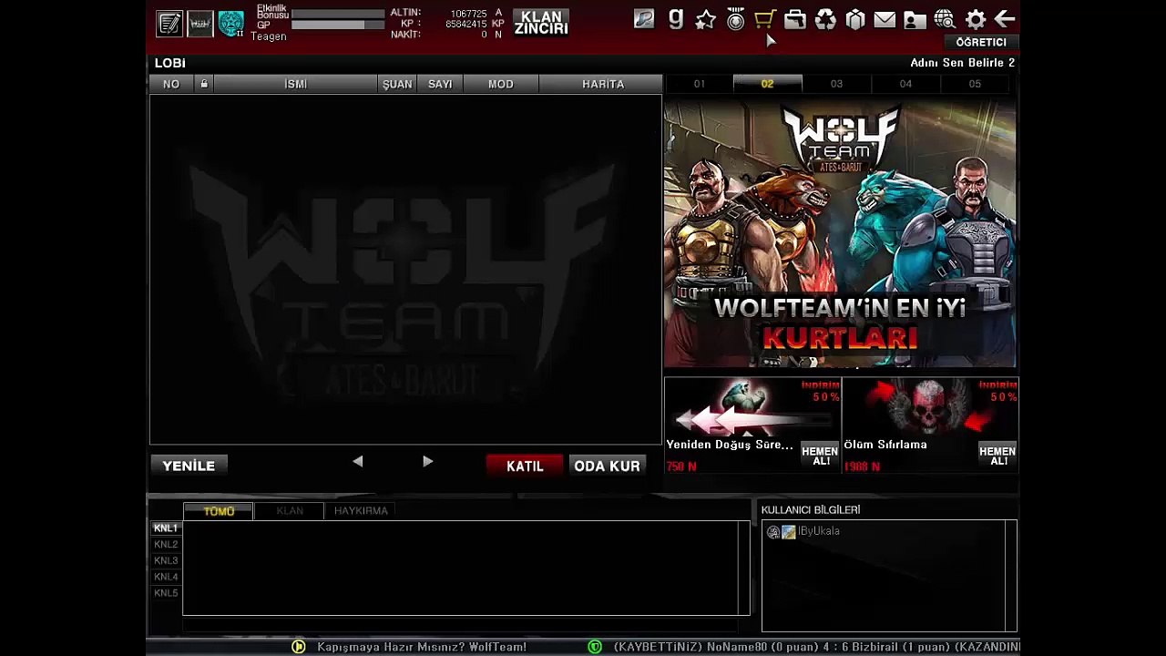This screenshot has width=1166, height=656.
Task: Click the red KATIL join button
Action: tap(525, 466)
